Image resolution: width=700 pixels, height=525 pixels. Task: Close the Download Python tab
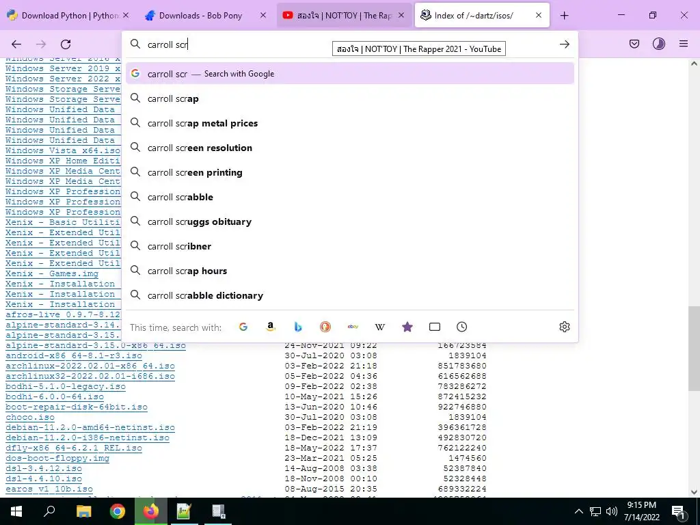[x=126, y=15]
